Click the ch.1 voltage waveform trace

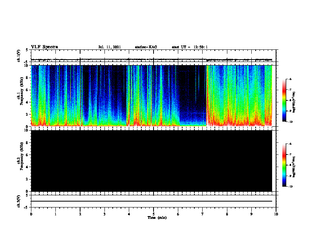(x=152, y=59)
